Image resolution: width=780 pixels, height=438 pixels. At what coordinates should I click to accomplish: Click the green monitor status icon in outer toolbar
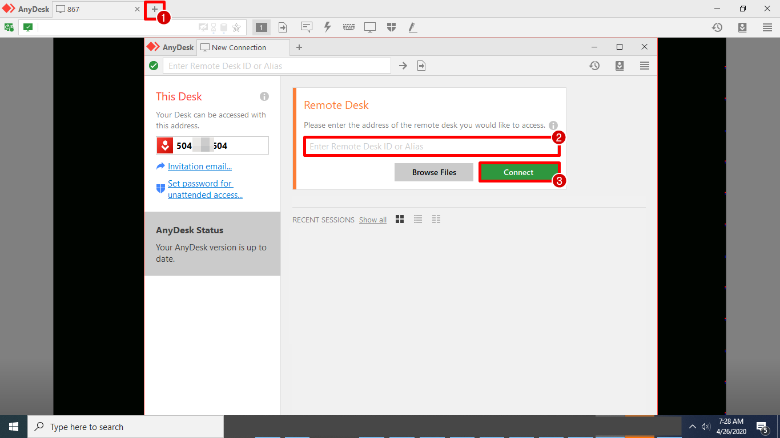[28, 27]
